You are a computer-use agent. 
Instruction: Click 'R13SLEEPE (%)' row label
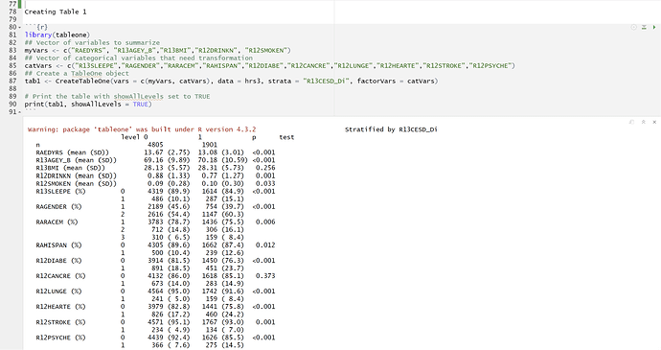pyautogui.click(x=60, y=191)
